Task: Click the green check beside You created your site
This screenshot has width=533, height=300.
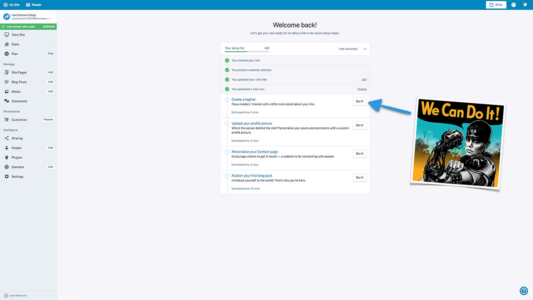Action: pyautogui.click(x=227, y=60)
